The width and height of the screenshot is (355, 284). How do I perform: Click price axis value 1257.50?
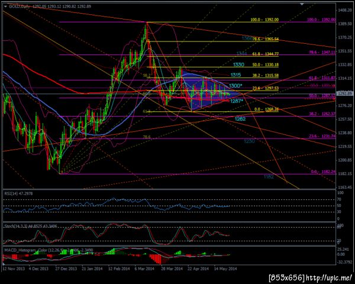[345, 120]
